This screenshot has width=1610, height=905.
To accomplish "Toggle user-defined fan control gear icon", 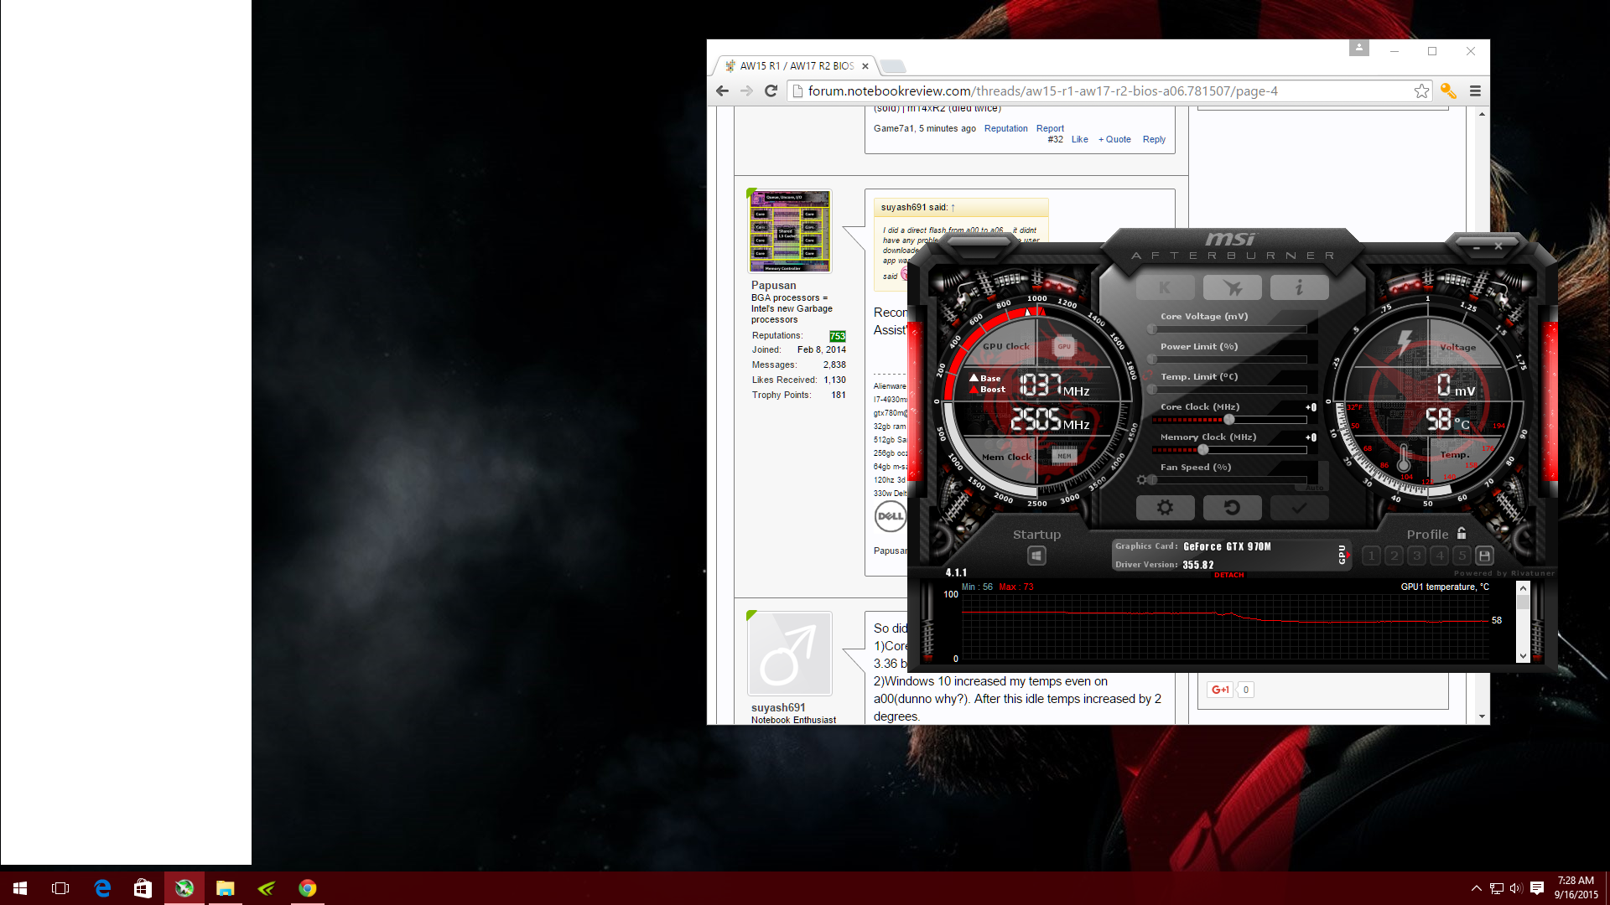I will pos(1141,480).
